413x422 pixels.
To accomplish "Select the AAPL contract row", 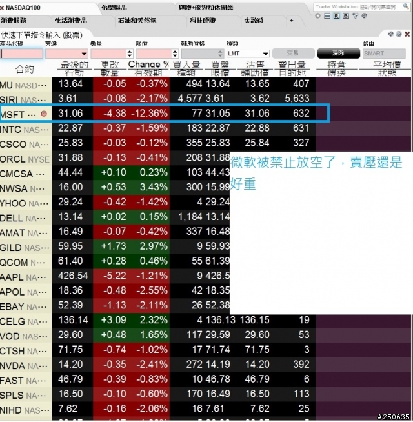I will click(x=26, y=277).
